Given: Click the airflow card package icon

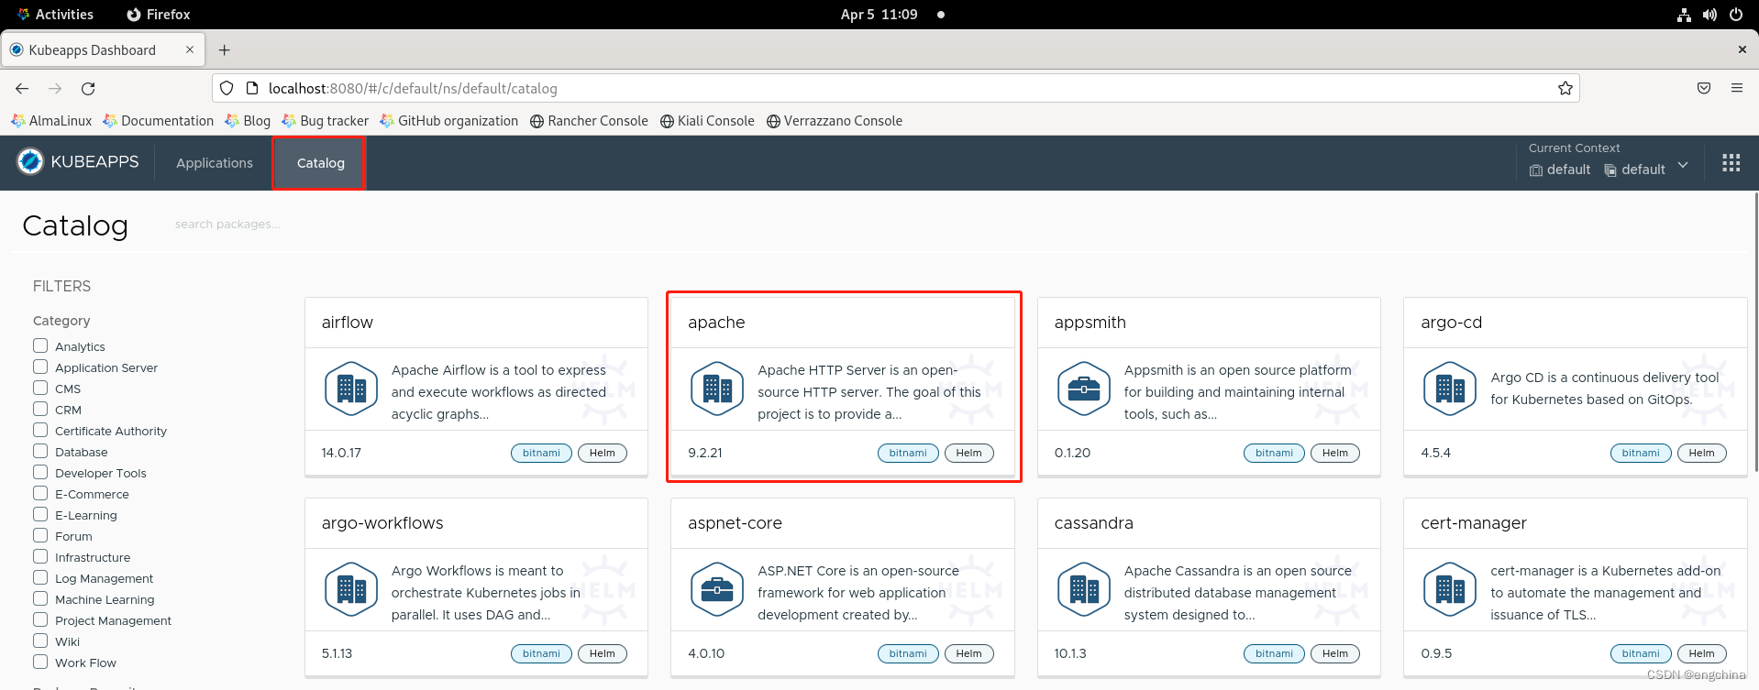Looking at the screenshot, I should [351, 389].
